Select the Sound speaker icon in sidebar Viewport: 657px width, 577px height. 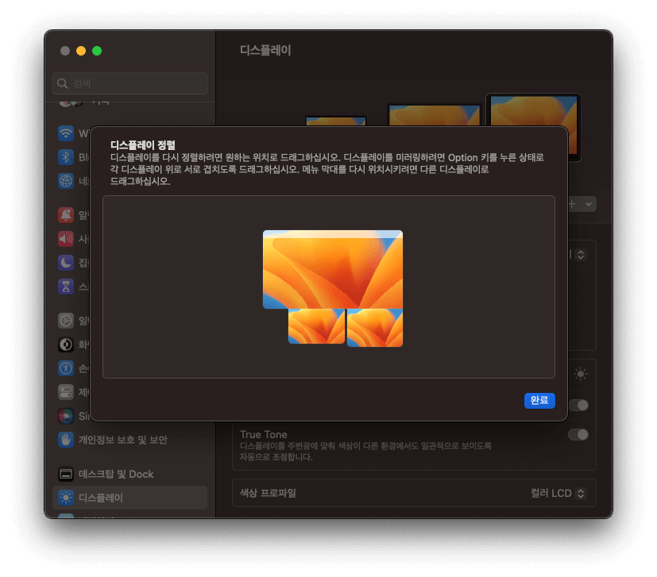66,239
